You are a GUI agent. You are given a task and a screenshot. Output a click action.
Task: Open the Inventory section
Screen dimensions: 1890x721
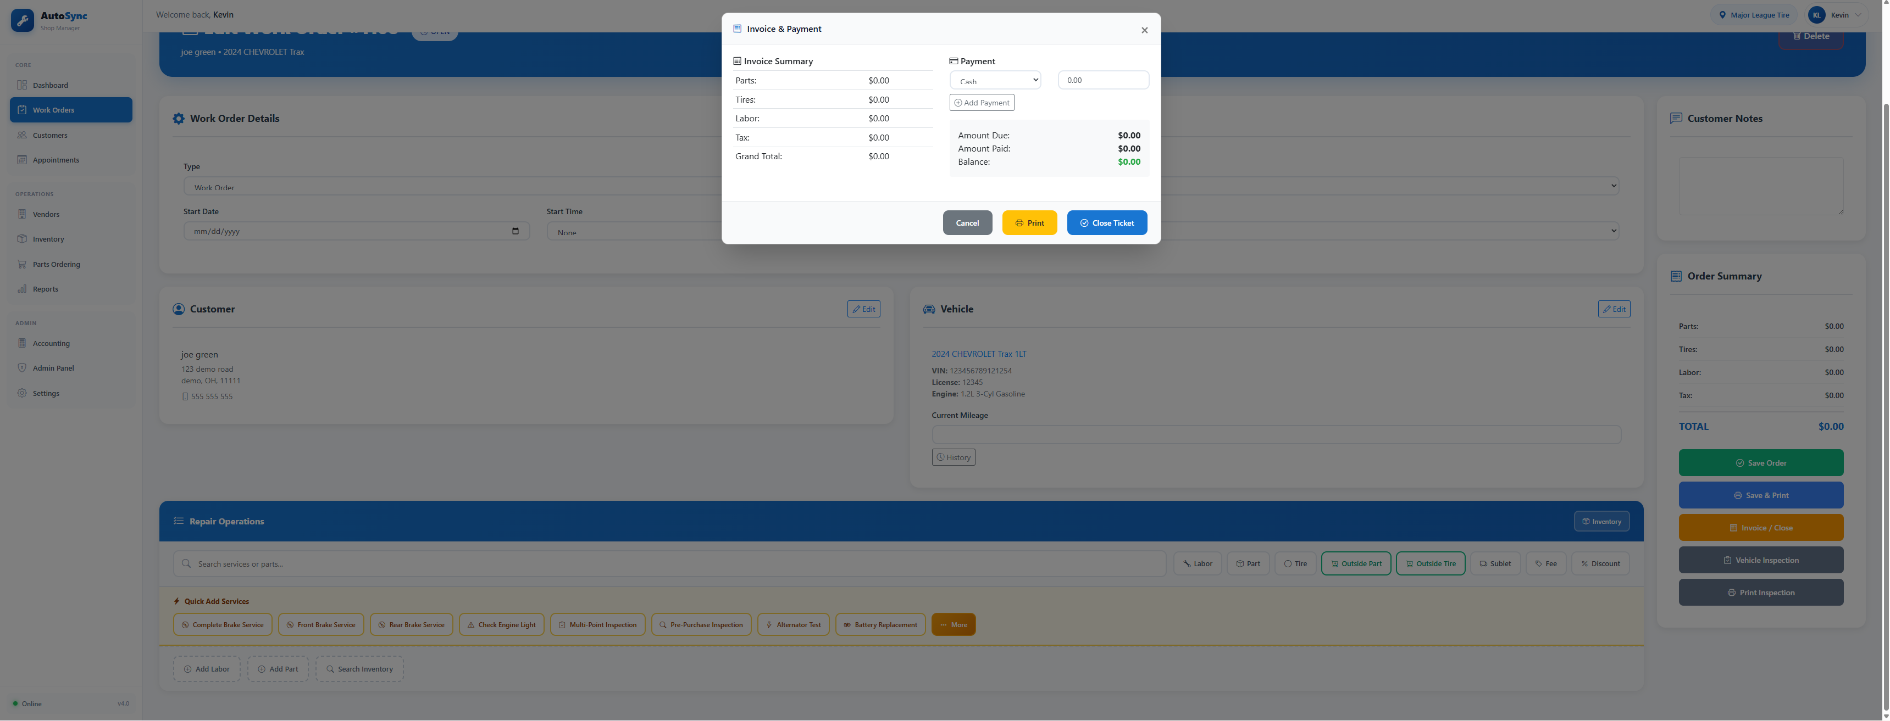(x=48, y=239)
